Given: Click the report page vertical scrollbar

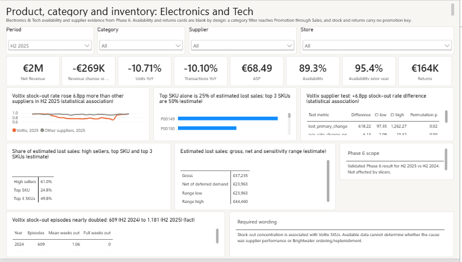Looking at the screenshot, I should click(x=452, y=10).
